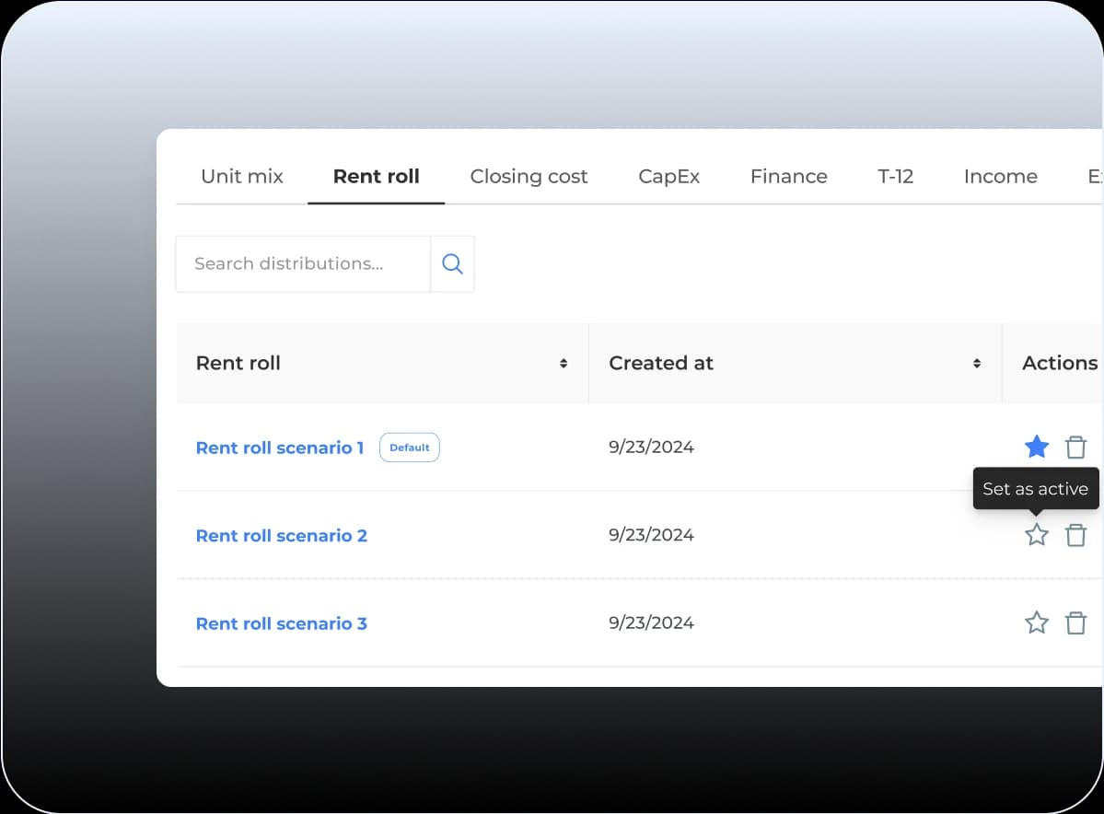
Task: Sort by Rent roll column arrows
Action: coord(564,364)
